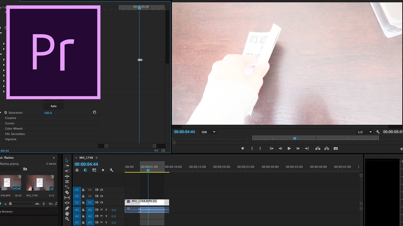The width and height of the screenshot is (403, 226).
Task: Select the MVI_1748.MP4 [V] clip
Action: pos(147,202)
